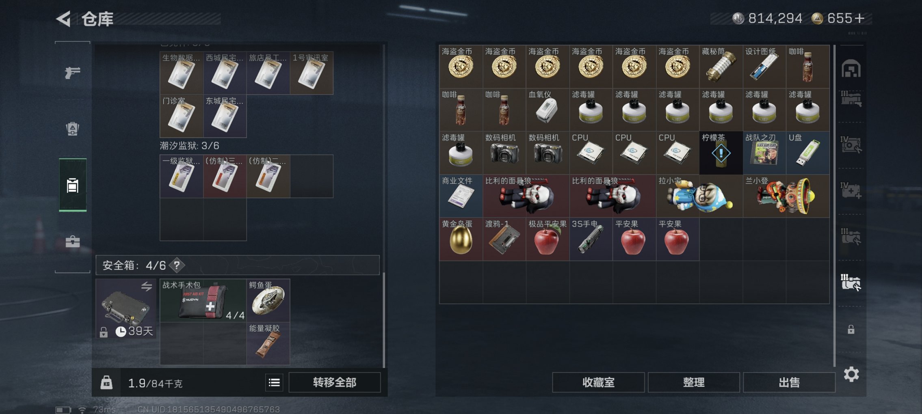Screen dimensions: 922x414
Task: Open the weapons tab with pistol icon
Action: tap(72, 72)
